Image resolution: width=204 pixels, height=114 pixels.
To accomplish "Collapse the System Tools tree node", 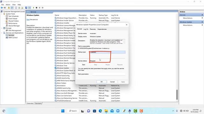I will (x=2, y=14).
